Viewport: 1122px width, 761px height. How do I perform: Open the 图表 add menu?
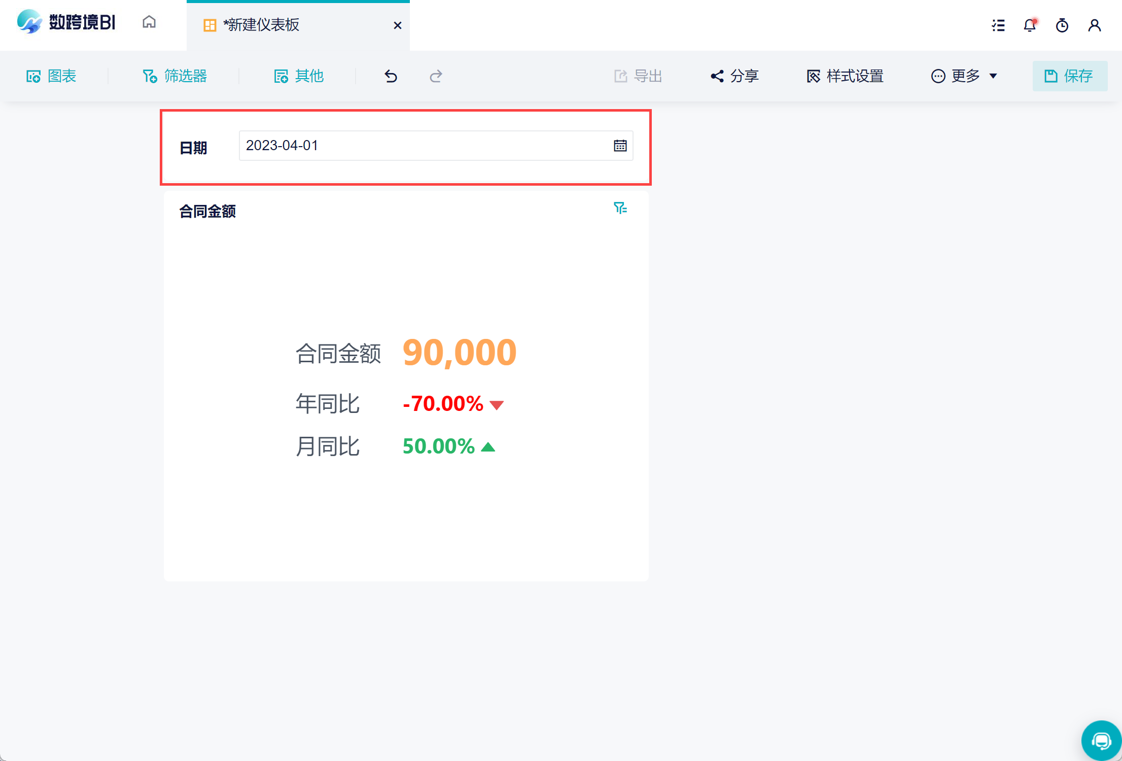pos(51,76)
